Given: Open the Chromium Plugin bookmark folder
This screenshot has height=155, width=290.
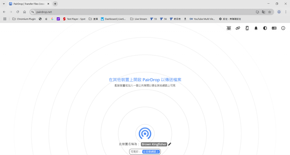Looking at the screenshot, I should (x=24, y=19).
